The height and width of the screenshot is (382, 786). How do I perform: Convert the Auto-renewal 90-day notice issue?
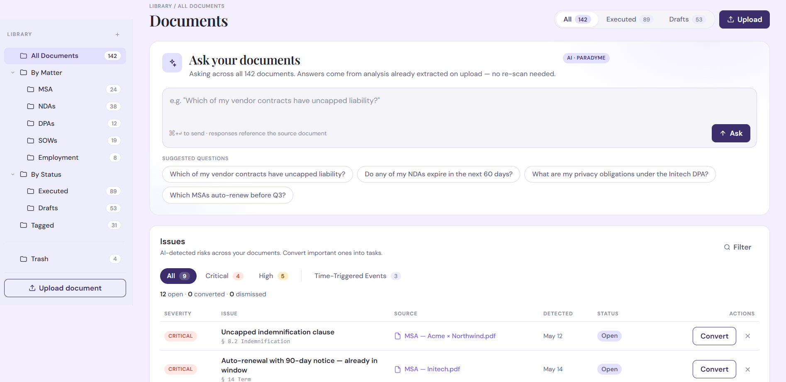pyautogui.click(x=714, y=369)
